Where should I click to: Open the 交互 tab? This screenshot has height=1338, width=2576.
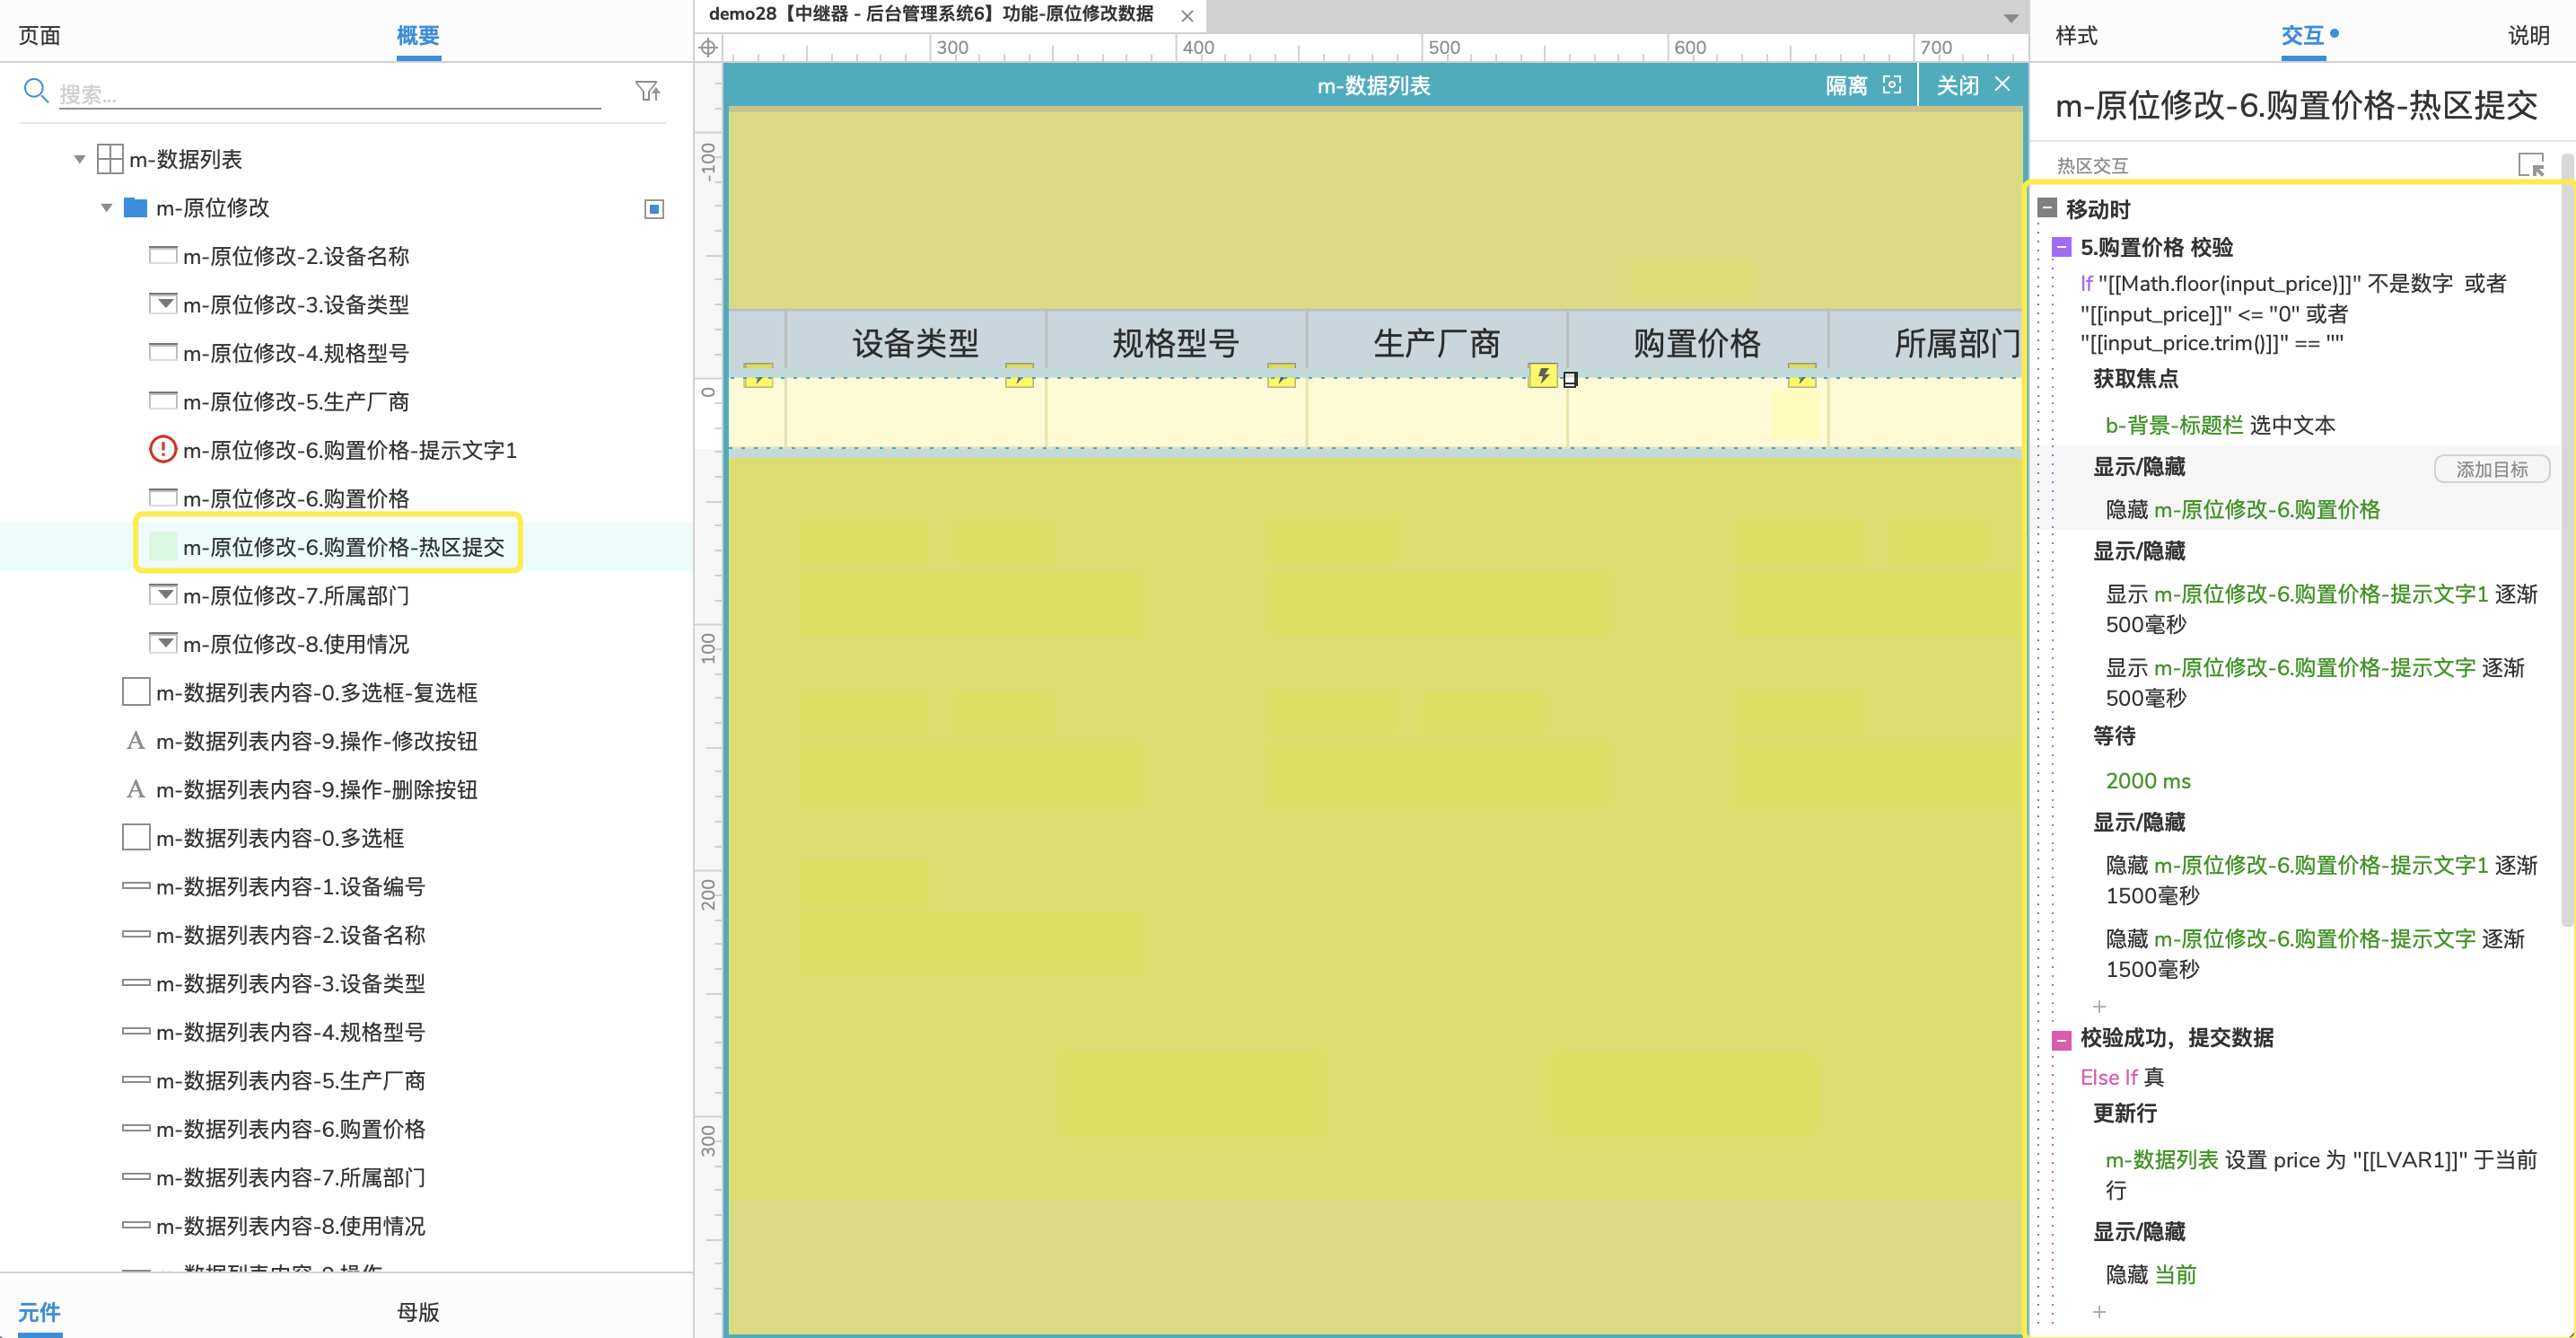2302,36
